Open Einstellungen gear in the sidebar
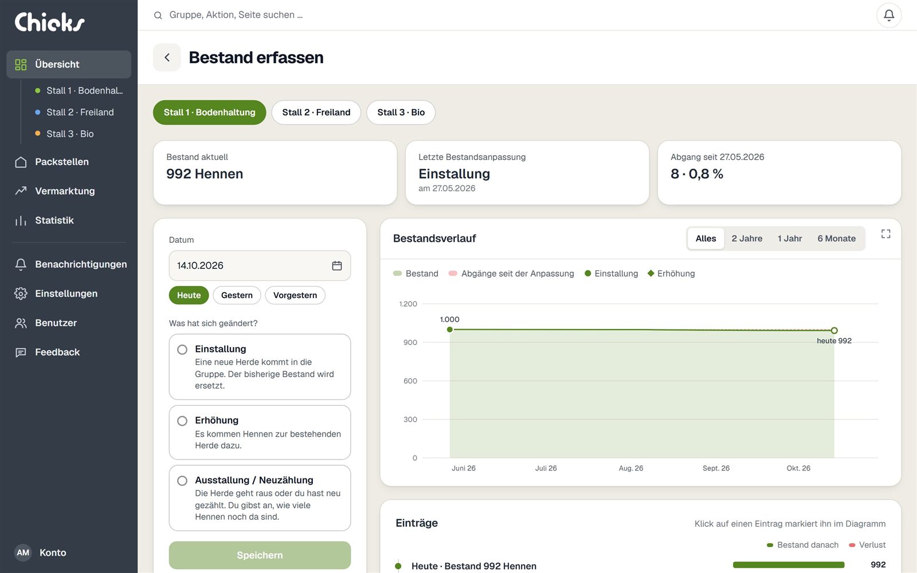 69,293
